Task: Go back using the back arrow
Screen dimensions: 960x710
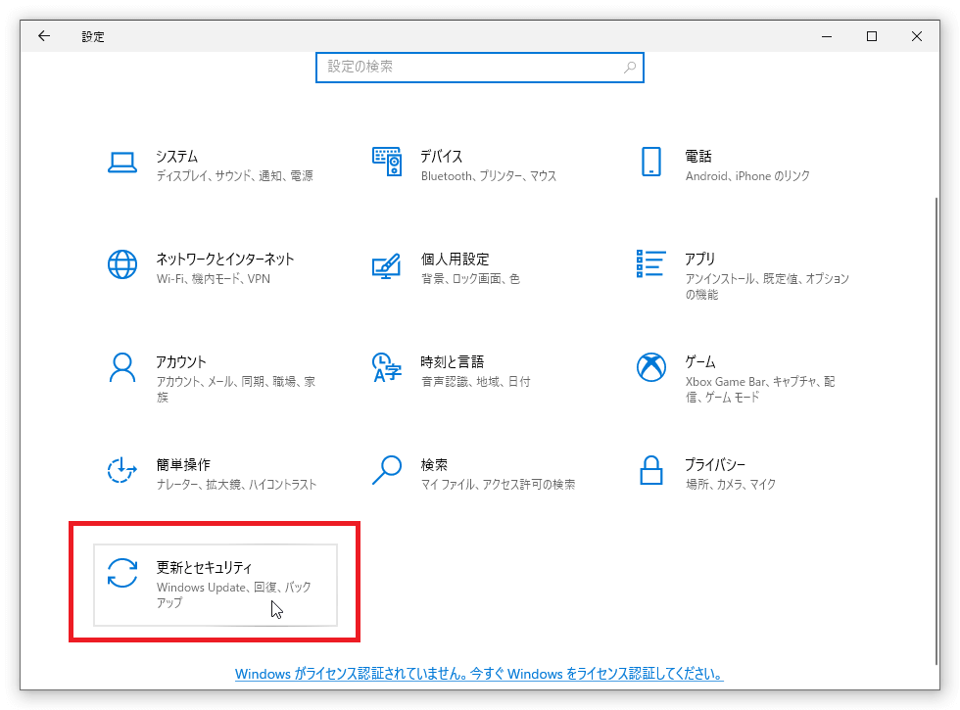Action: [x=44, y=36]
